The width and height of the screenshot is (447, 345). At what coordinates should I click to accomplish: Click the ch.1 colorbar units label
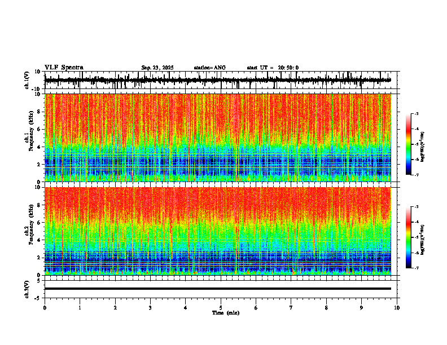click(422, 147)
